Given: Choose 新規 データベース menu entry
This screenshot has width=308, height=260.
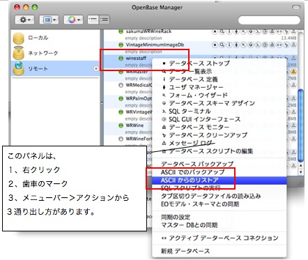Looking at the screenshot, I should [219, 251].
